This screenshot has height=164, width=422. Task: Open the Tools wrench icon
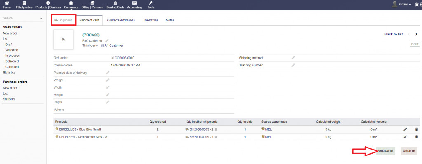pos(151,3)
